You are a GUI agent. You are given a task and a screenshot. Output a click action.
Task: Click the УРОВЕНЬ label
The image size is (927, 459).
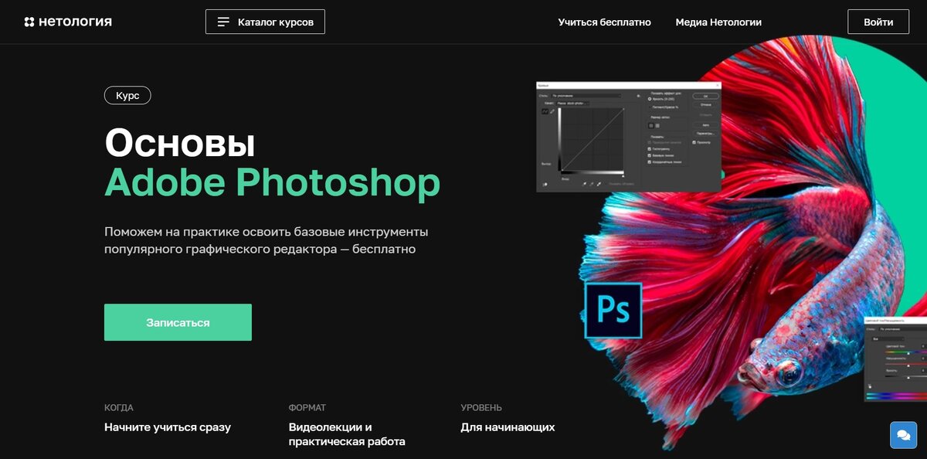click(481, 407)
